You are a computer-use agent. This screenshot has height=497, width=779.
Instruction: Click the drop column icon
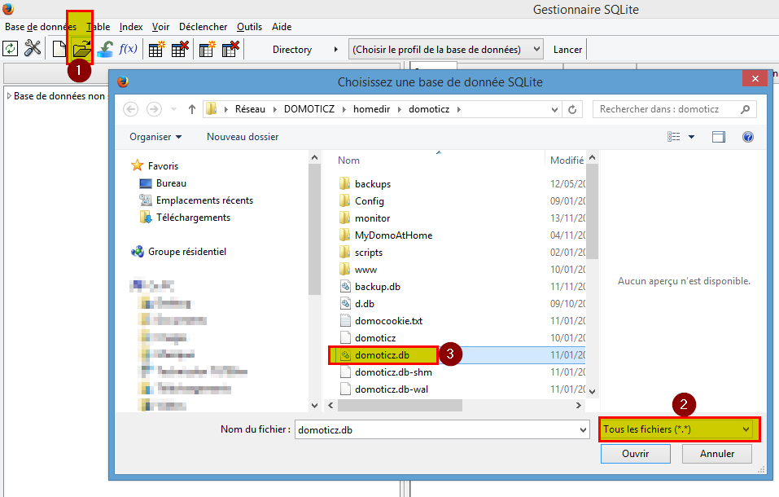click(x=230, y=49)
